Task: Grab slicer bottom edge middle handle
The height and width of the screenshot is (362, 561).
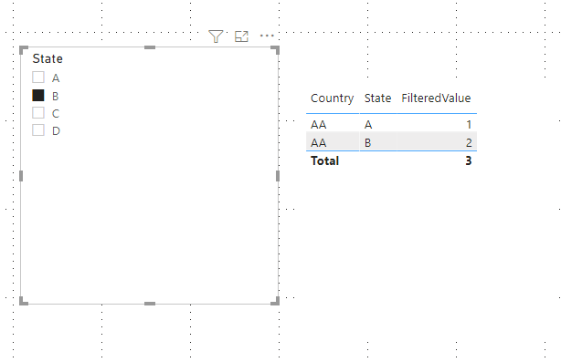Action: (x=150, y=304)
